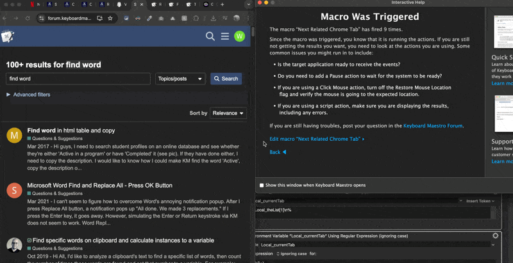Click the find word search input field

78,79
